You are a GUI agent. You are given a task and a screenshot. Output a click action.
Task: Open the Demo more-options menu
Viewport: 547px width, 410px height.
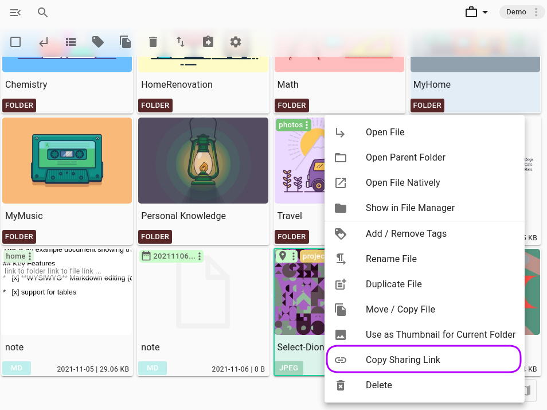tap(536, 12)
